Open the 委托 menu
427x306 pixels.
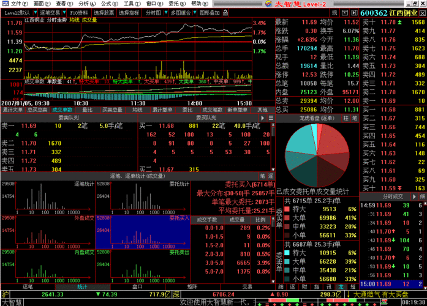(177, 4)
